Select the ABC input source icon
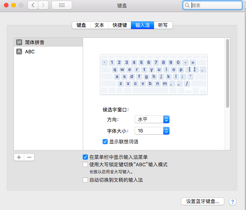246x210 pixels. pos(19,52)
